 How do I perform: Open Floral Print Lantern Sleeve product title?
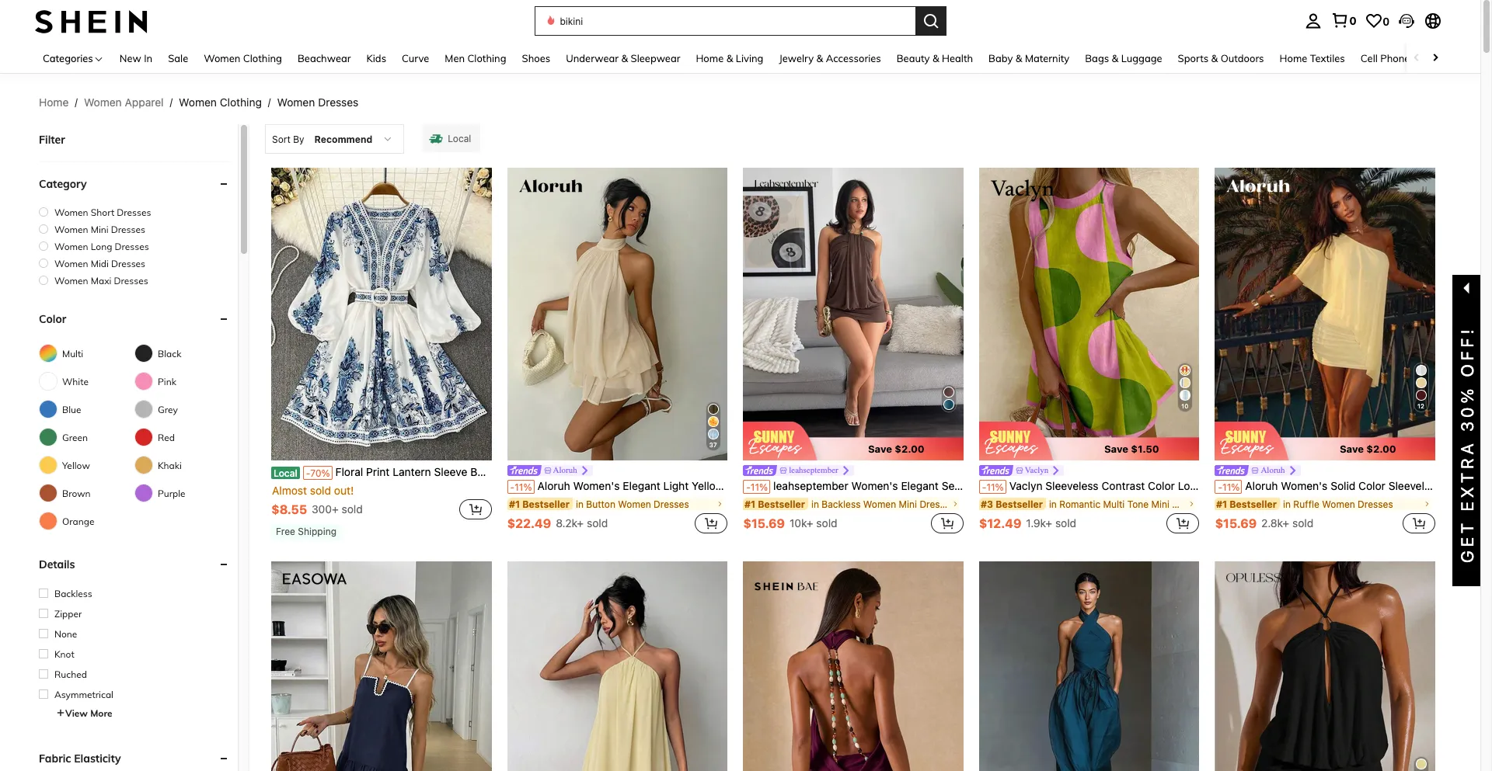[410, 472]
